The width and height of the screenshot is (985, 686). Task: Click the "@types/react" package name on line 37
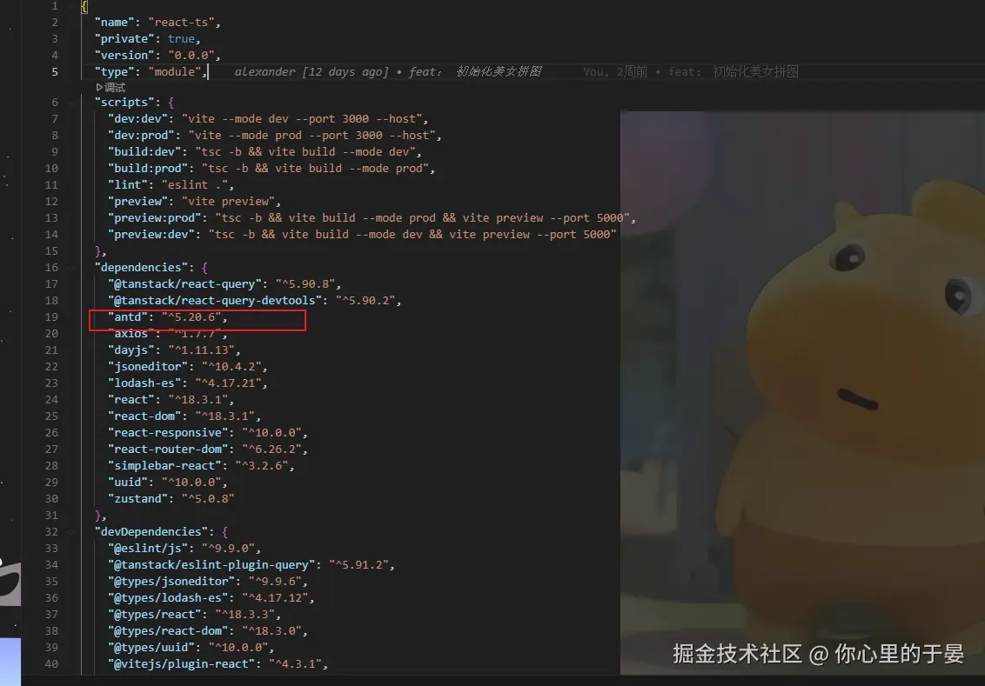tap(155, 614)
